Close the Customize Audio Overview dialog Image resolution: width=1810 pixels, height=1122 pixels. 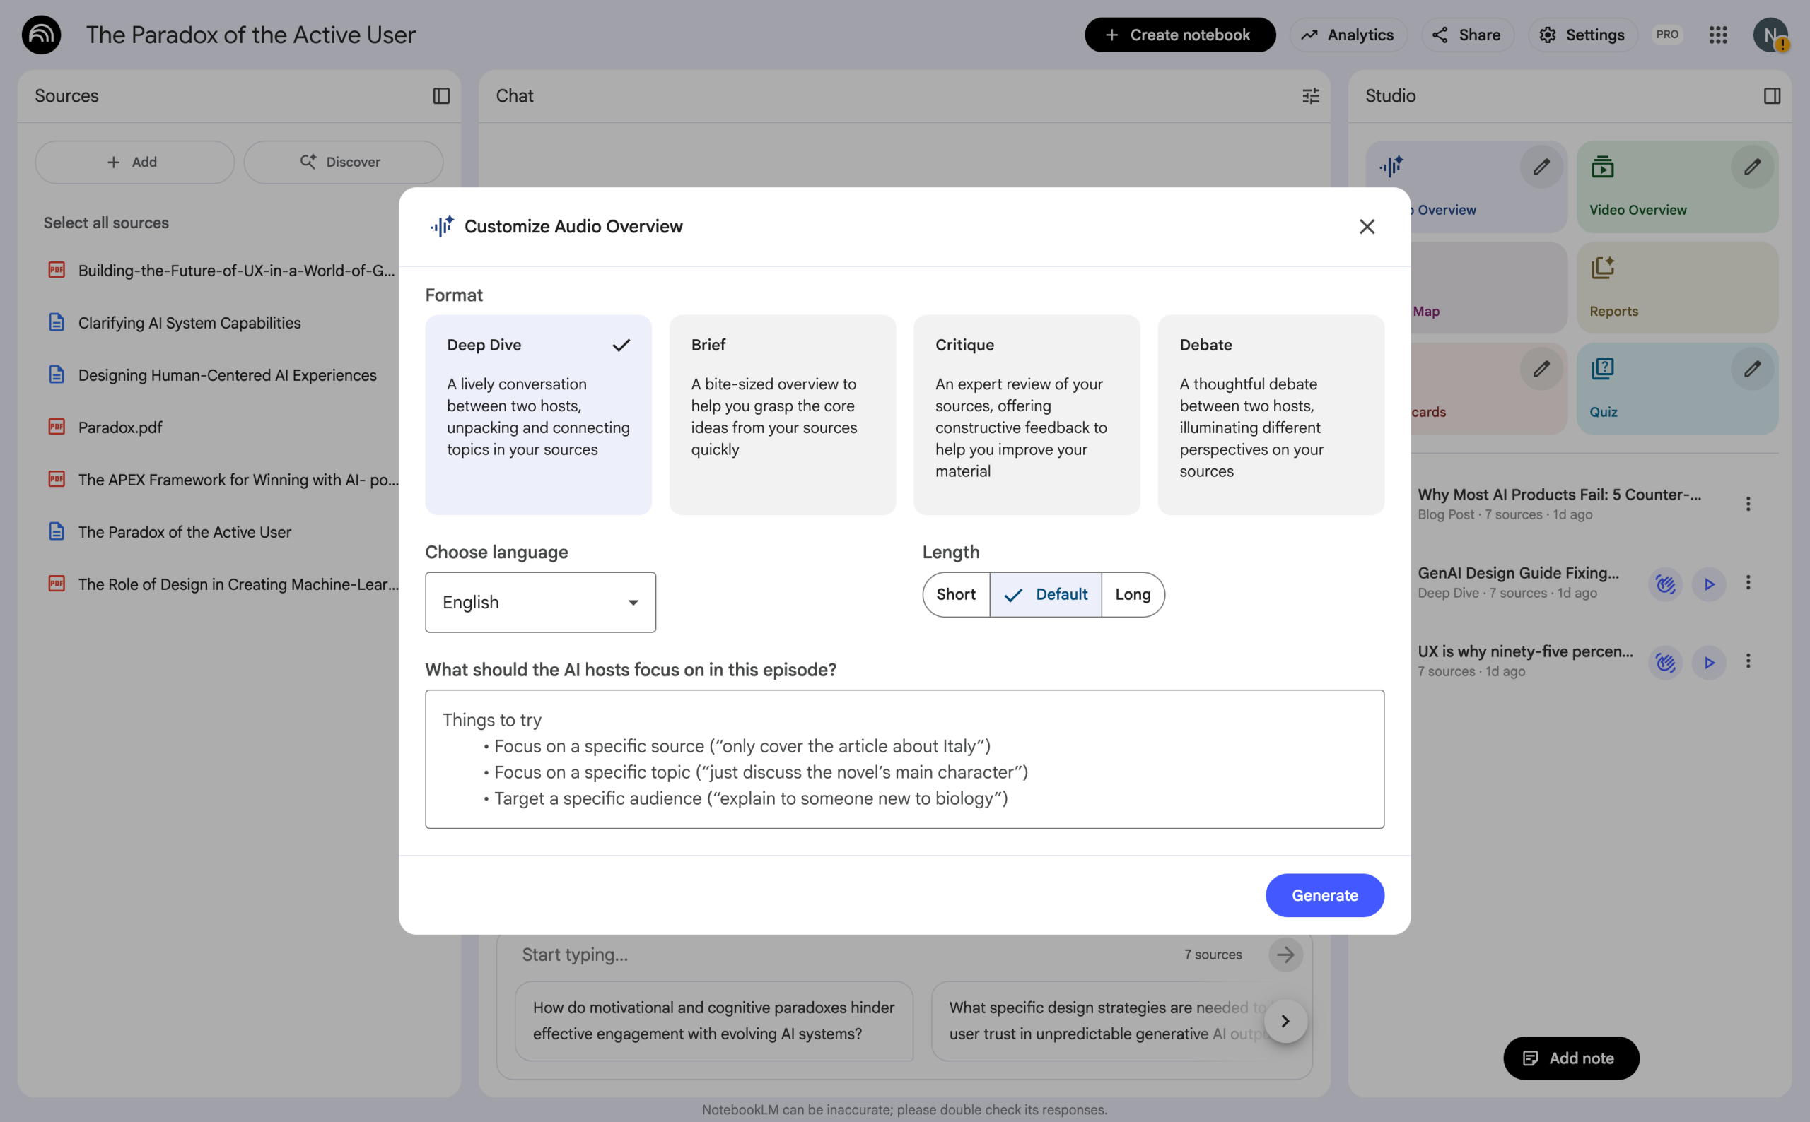tap(1366, 226)
